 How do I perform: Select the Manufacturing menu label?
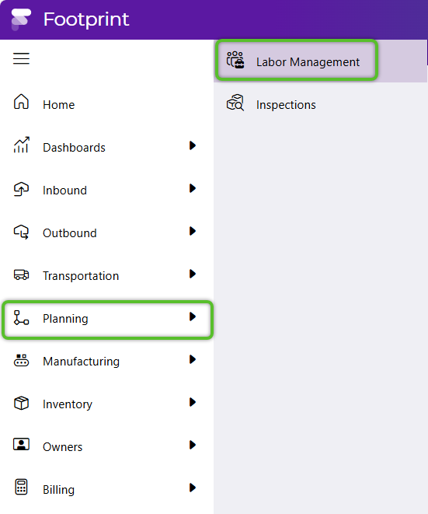coord(82,362)
